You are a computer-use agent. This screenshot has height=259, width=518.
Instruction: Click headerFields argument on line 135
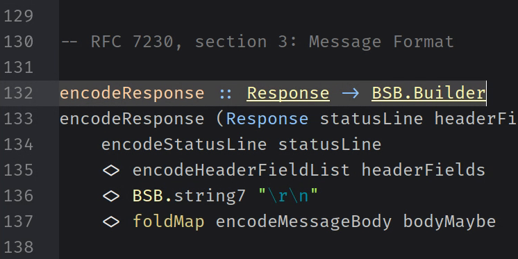point(423,170)
